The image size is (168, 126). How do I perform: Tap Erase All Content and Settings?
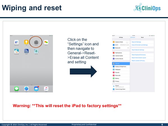click(x=142, y=45)
